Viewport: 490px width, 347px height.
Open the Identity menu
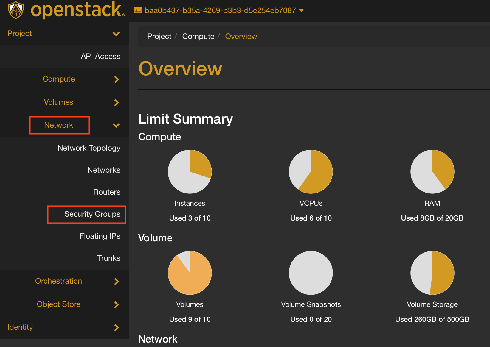(x=20, y=327)
